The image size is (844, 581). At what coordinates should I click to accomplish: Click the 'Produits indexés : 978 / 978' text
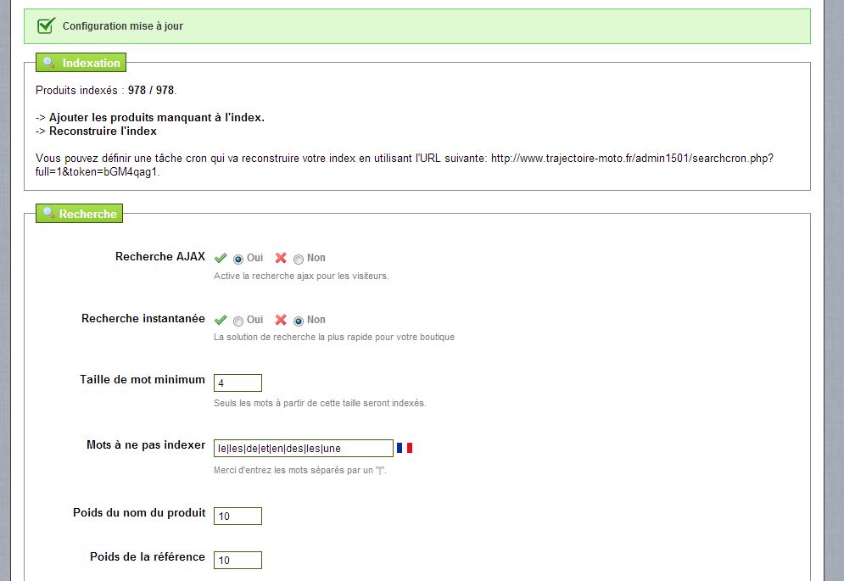(106, 90)
